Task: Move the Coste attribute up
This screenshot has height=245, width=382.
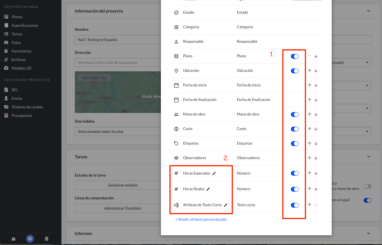Action: (x=309, y=129)
